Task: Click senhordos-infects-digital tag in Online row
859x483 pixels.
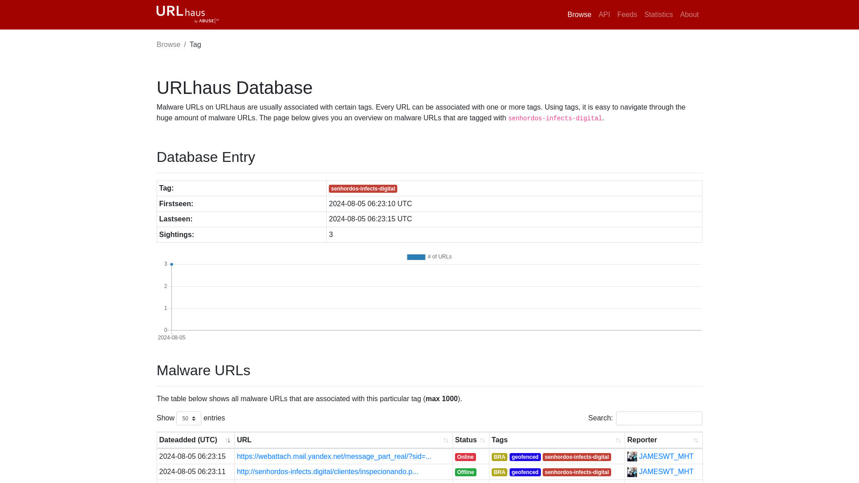Action: (x=577, y=457)
